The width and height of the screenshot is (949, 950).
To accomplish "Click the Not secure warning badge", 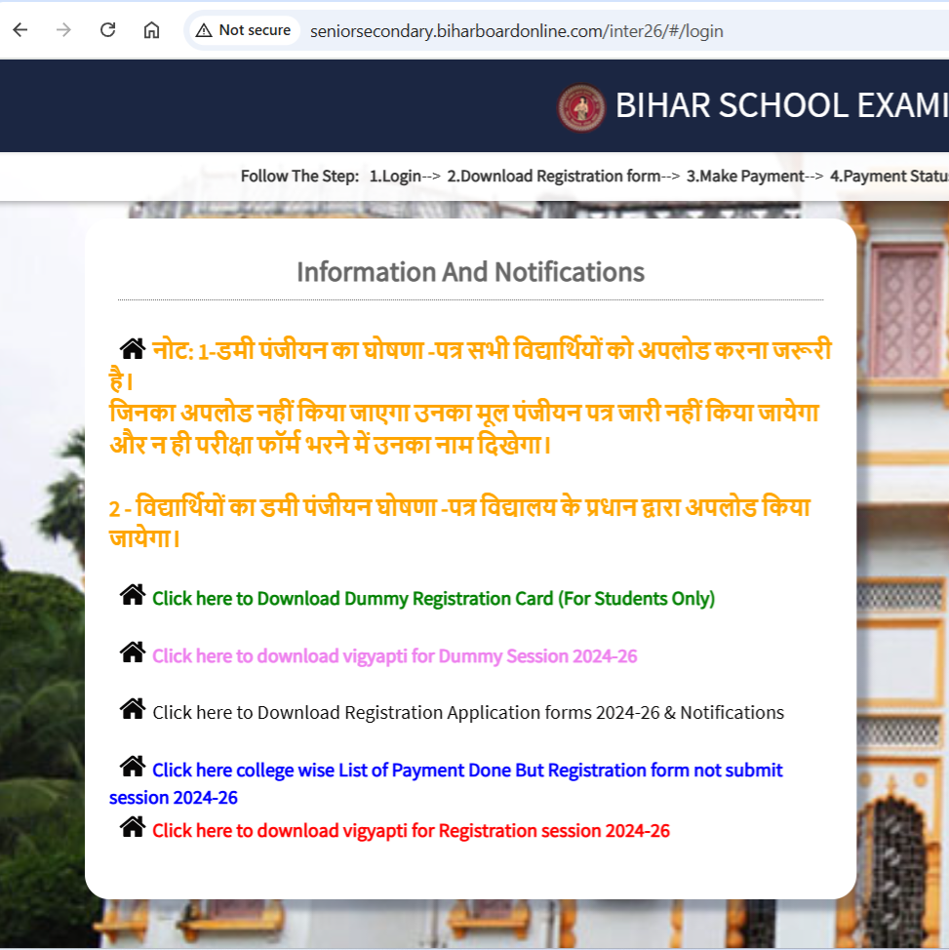I will click(x=244, y=30).
